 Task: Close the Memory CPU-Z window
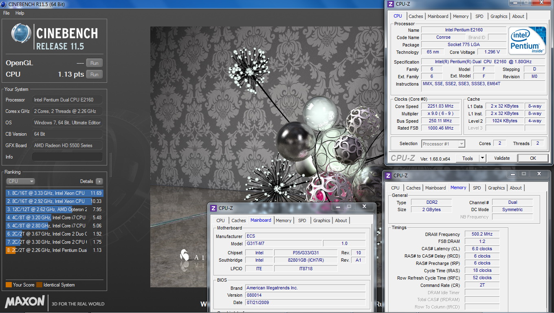coord(539,174)
